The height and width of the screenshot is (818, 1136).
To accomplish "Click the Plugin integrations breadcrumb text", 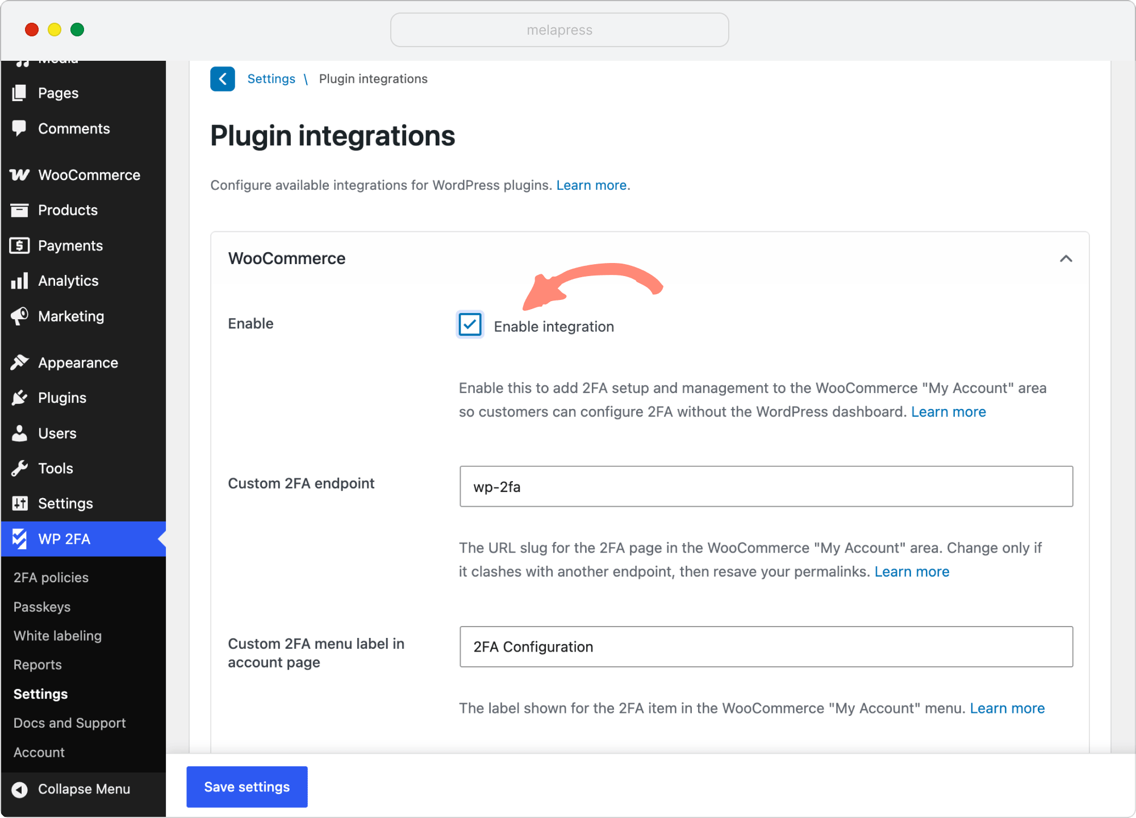I will point(373,79).
